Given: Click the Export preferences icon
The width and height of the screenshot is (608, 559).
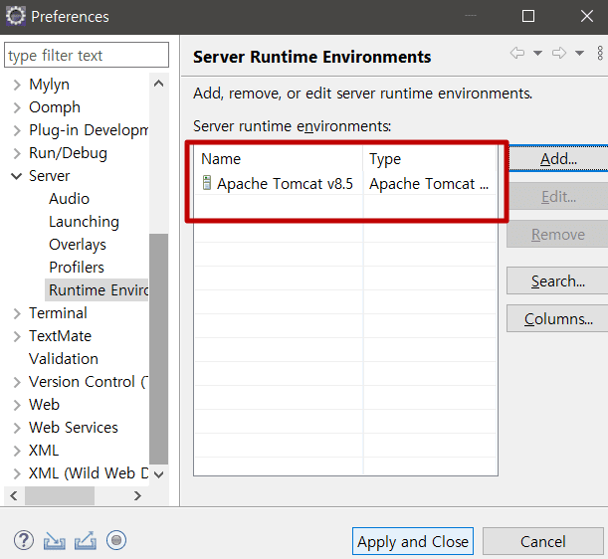Looking at the screenshot, I should [86, 540].
